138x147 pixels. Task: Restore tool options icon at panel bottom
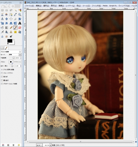pyautogui.click(x=8, y=145)
